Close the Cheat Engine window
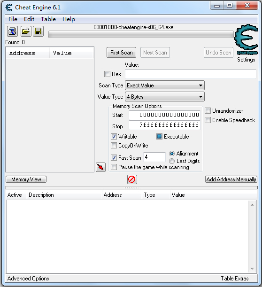 pos(247,5)
